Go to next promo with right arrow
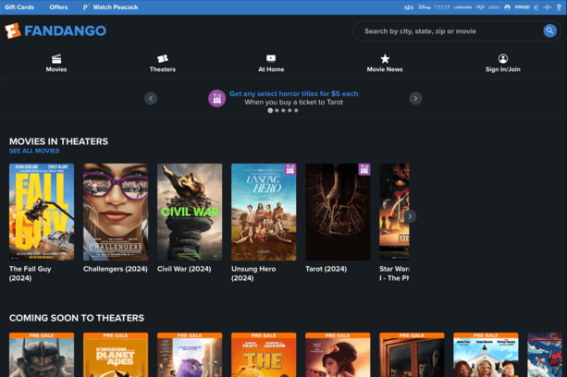567x377 pixels. [415, 98]
